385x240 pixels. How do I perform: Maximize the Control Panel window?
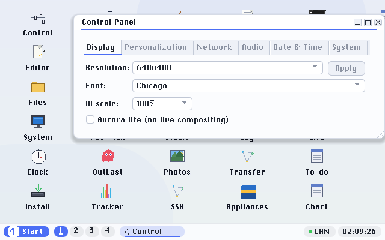coord(368,22)
